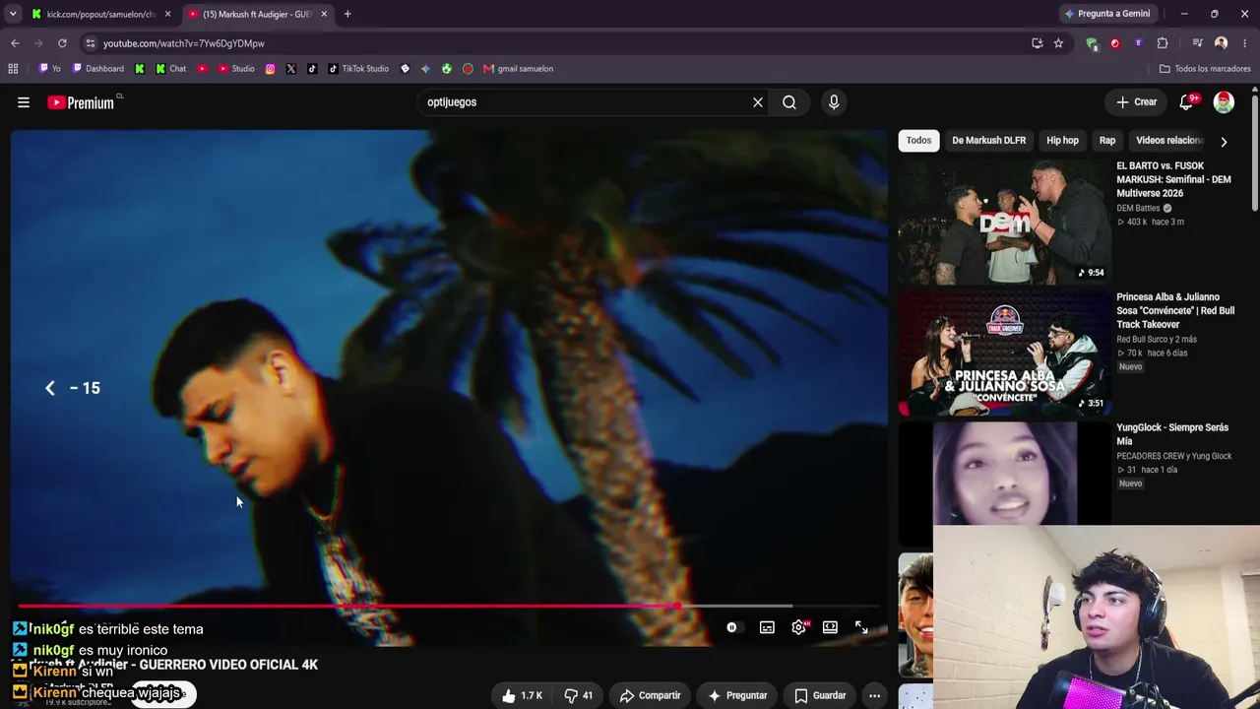Start voice search with the microphone
Image resolution: width=1260 pixels, height=709 pixels.
pos(834,102)
